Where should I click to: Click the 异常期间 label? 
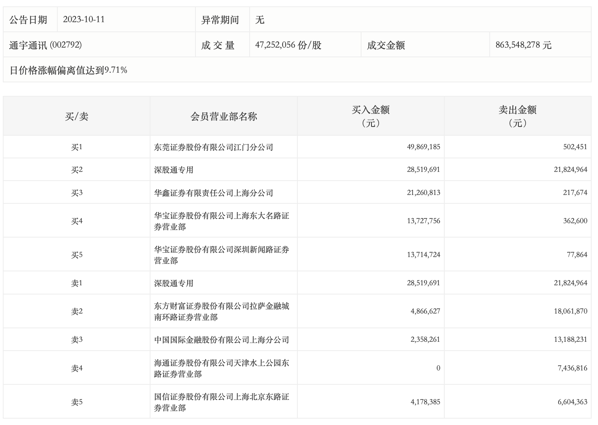[220, 19]
